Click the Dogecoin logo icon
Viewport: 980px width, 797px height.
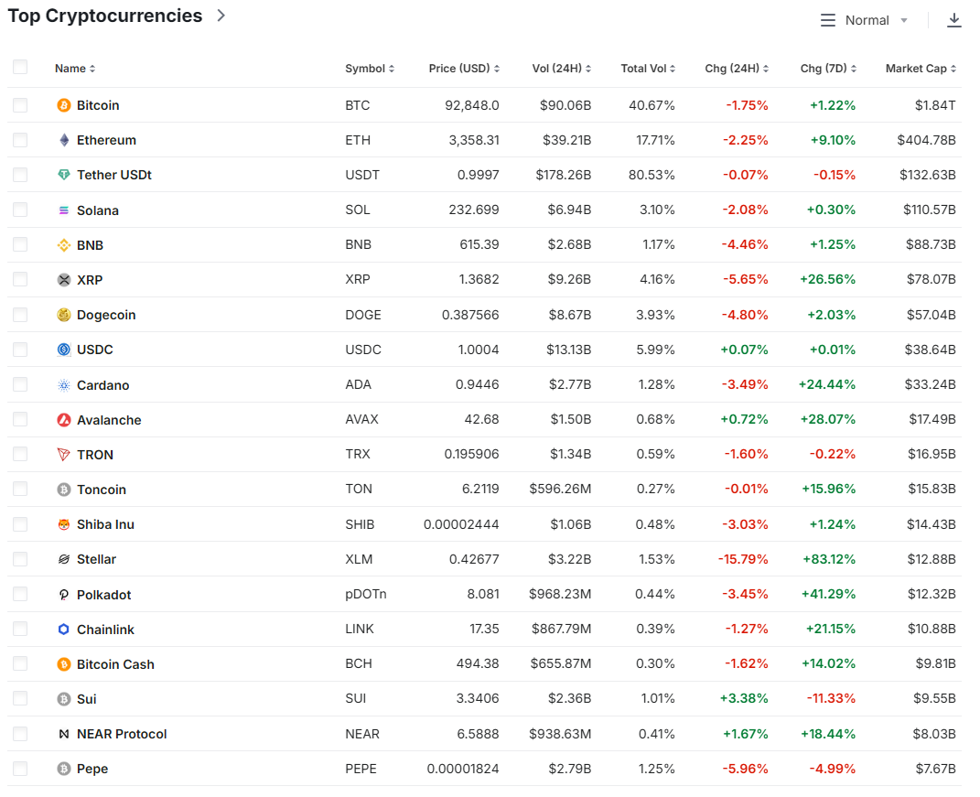(64, 315)
